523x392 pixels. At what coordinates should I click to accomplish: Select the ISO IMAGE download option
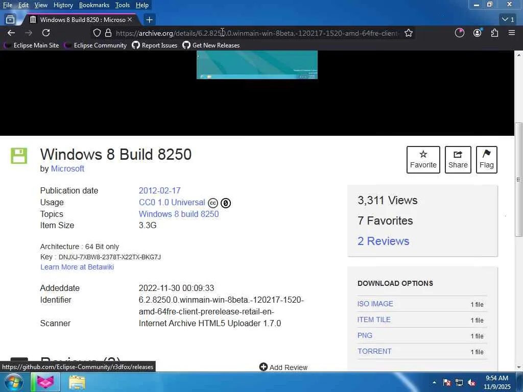375,304
